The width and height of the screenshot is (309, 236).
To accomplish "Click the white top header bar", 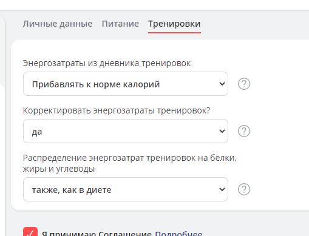I will (x=154, y=5).
